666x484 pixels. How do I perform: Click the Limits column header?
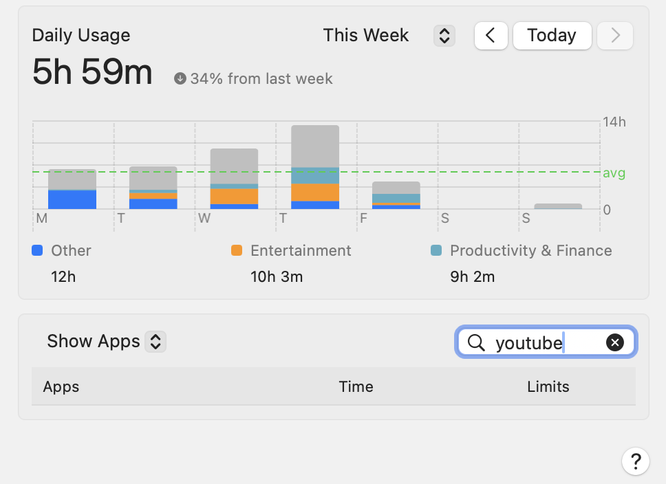548,386
